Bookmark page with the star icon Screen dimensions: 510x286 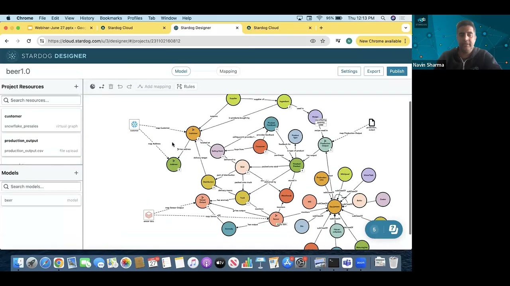pos(323,41)
